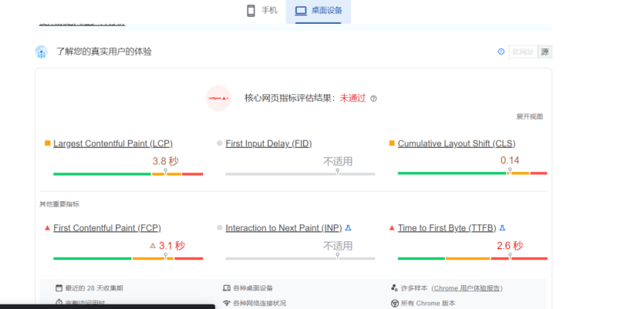Click 不适用 under Interaction to Next Paint

pos(338,246)
